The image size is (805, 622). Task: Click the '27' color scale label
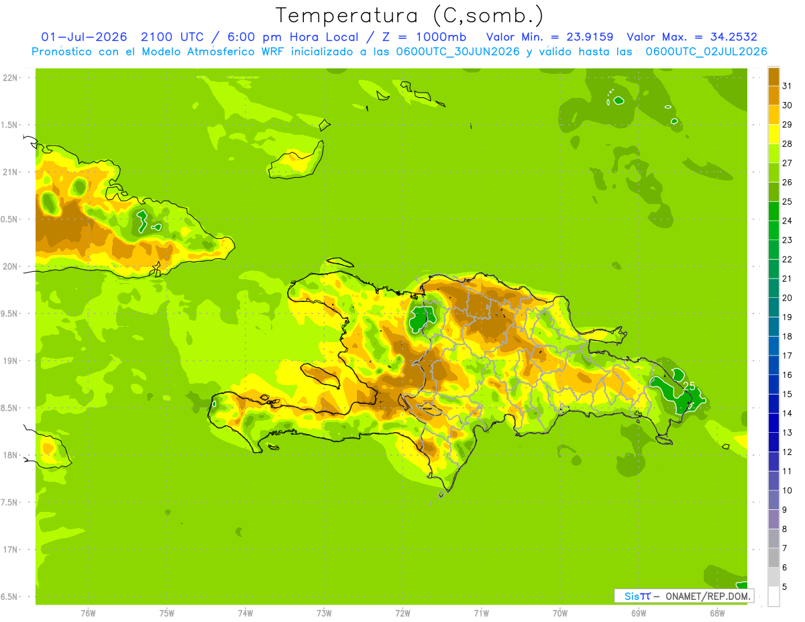[x=788, y=163]
